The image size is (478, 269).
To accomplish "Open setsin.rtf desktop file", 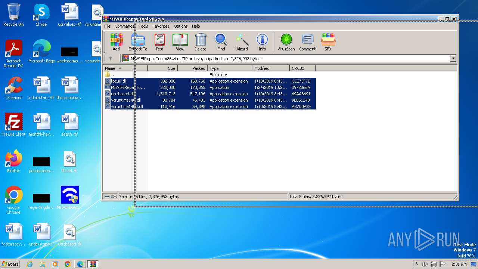I will [x=69, y=125].
